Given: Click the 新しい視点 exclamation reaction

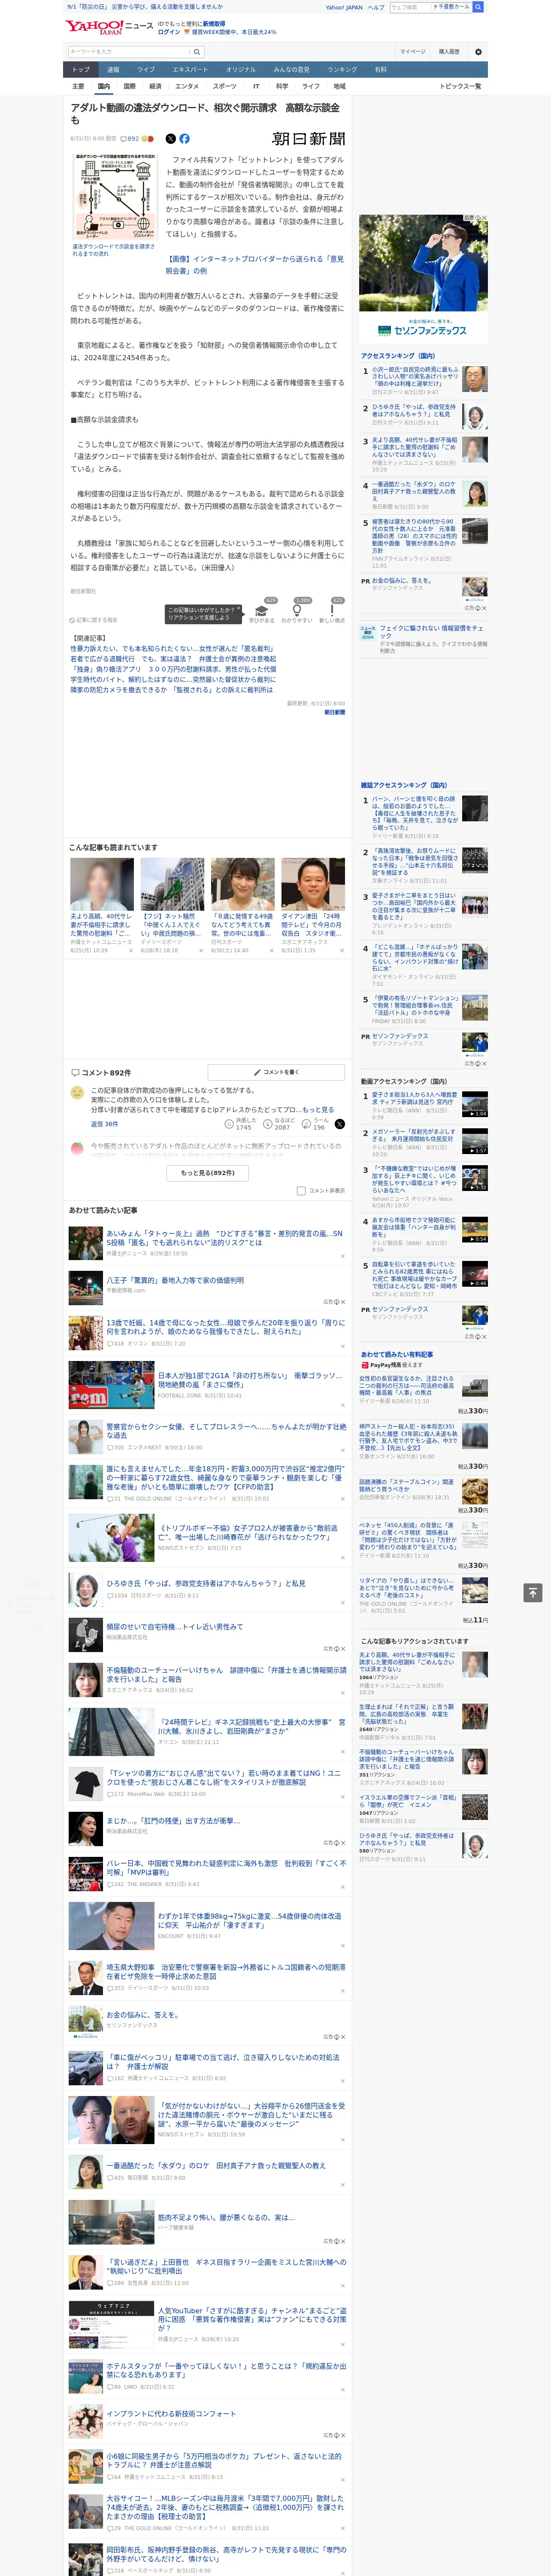Looking at the screenshot, I should (332, 610).
